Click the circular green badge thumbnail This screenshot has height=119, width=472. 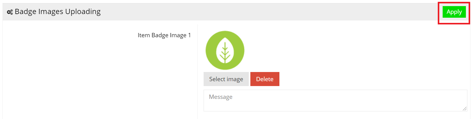tap(225, 50)
